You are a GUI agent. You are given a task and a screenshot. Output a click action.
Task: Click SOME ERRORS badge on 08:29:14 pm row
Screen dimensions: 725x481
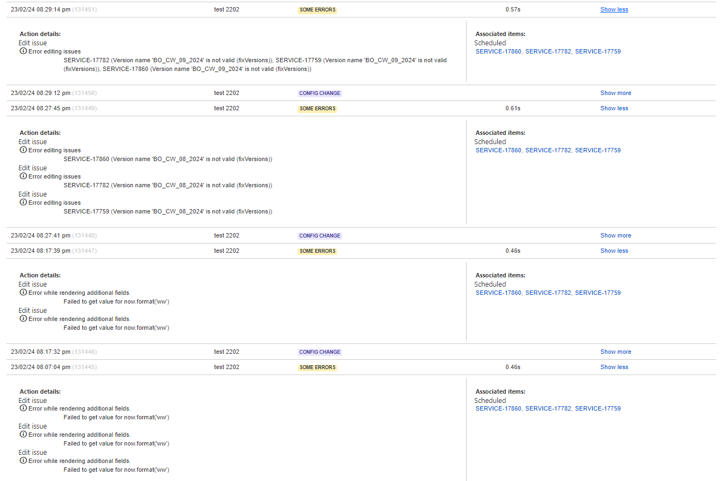[x=317, y=10]
